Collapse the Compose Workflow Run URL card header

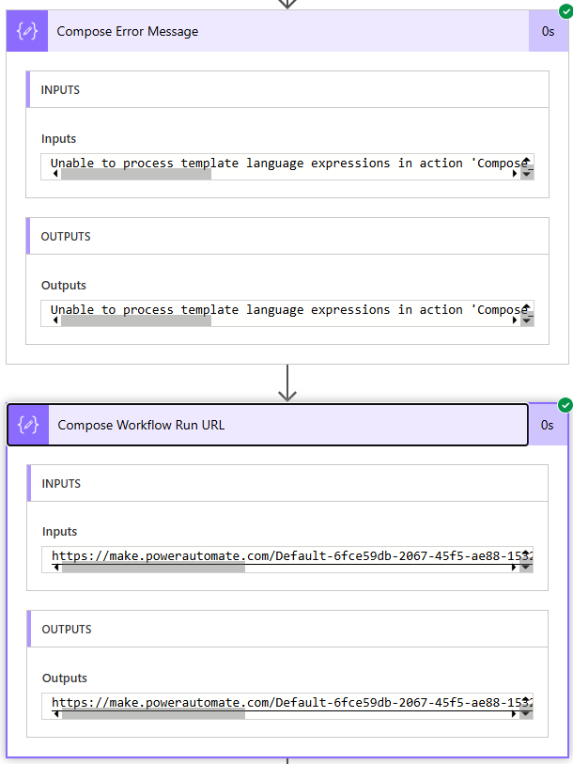282,425
